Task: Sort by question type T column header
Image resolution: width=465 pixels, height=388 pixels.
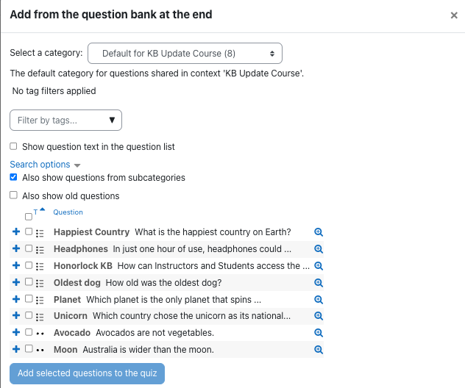Action: [x=35, y=212]
